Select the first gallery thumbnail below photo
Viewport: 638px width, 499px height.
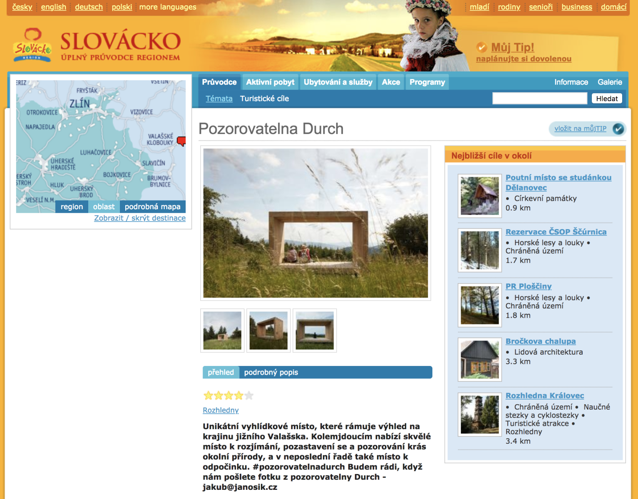[x=222, y=331]
